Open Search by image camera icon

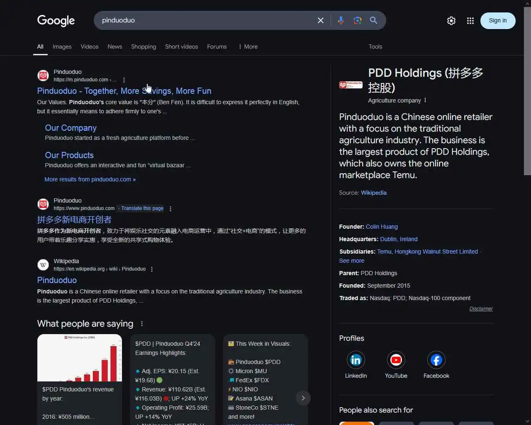(357, 20)
